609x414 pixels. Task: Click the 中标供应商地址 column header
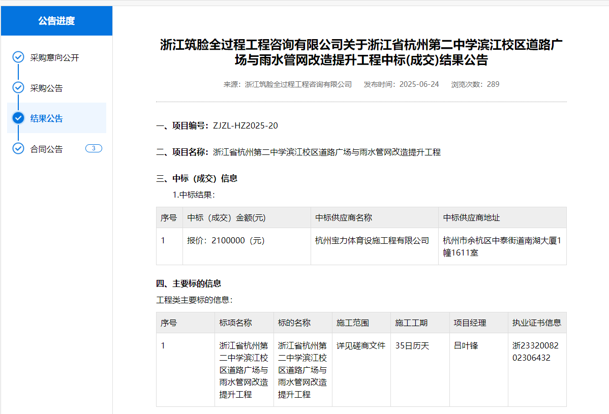click(x=471, y=218)
